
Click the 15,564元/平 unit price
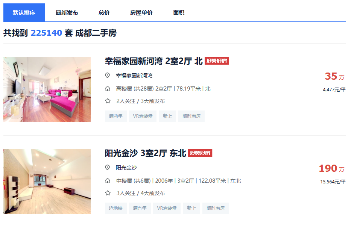[x=333, y=182]
